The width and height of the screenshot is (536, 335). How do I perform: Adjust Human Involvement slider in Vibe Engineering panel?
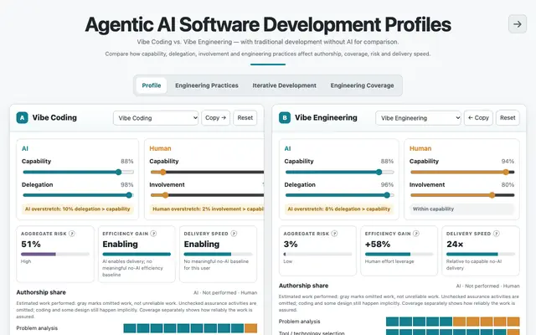pyautogui.click(x=462, y=195)
